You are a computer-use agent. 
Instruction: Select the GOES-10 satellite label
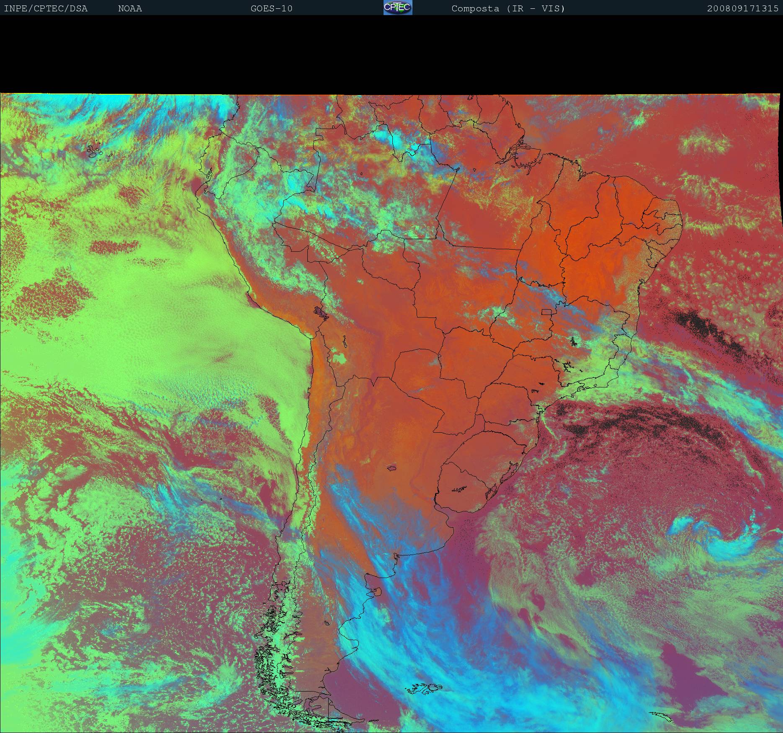[x=271, y=8]
